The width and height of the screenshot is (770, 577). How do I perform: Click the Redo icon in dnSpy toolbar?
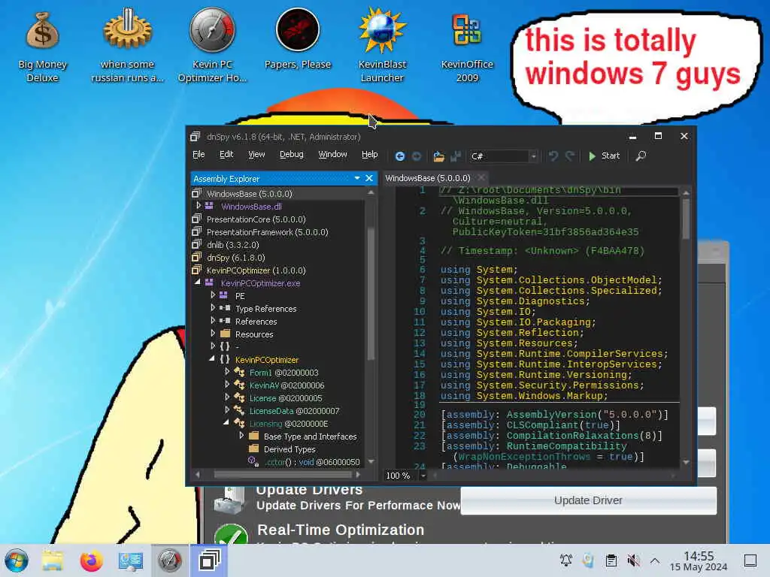click(x=570, y=156)
